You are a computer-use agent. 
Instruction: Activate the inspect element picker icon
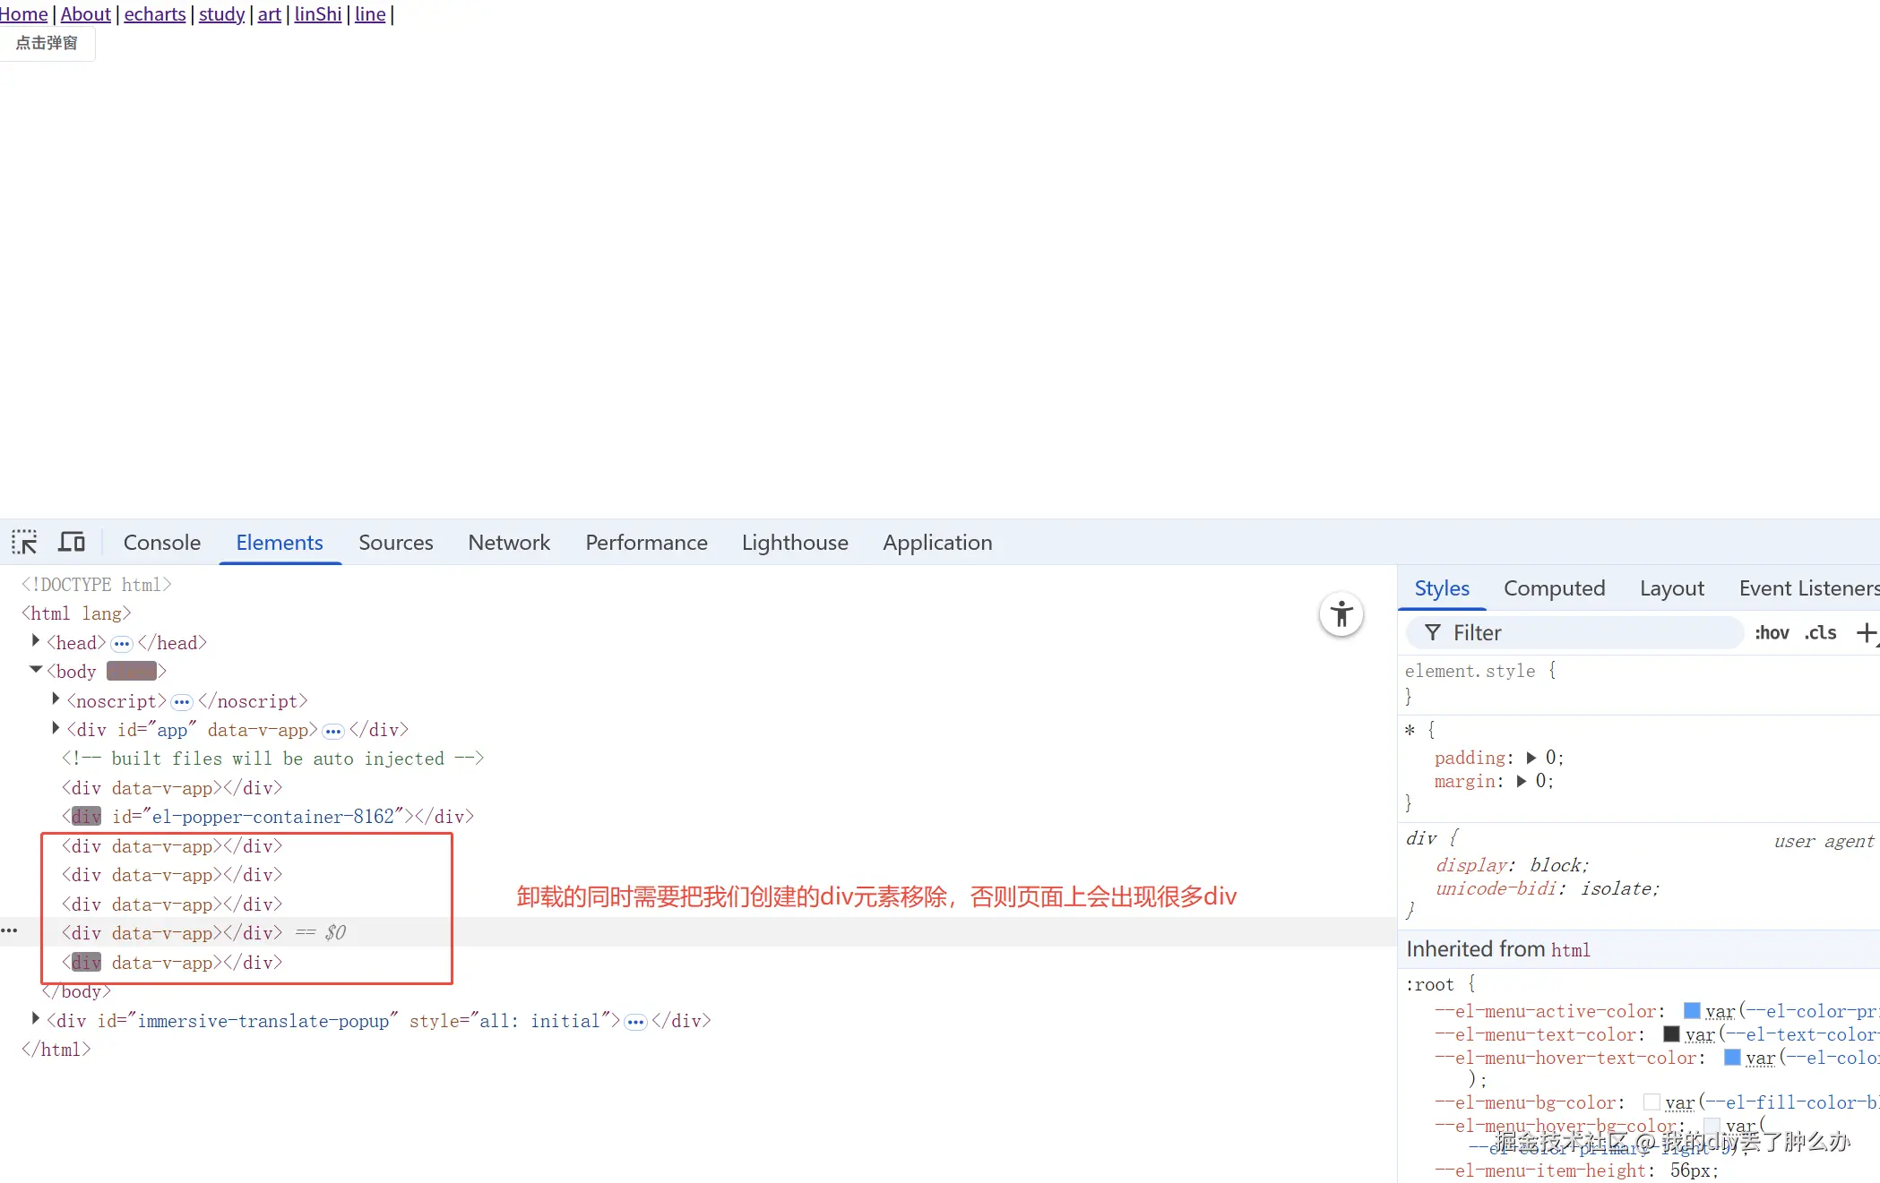24,542
